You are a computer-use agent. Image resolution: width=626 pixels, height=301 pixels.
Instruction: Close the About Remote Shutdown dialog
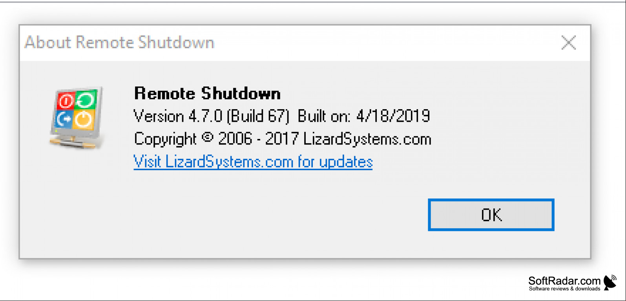point(568,43)
